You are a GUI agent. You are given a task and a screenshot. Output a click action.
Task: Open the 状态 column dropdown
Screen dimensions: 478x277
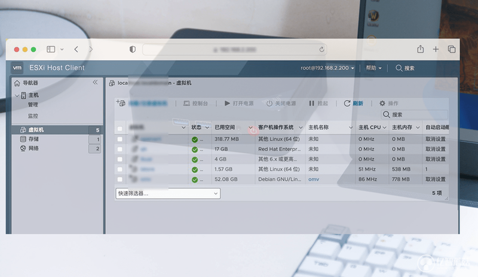point(207,127)
